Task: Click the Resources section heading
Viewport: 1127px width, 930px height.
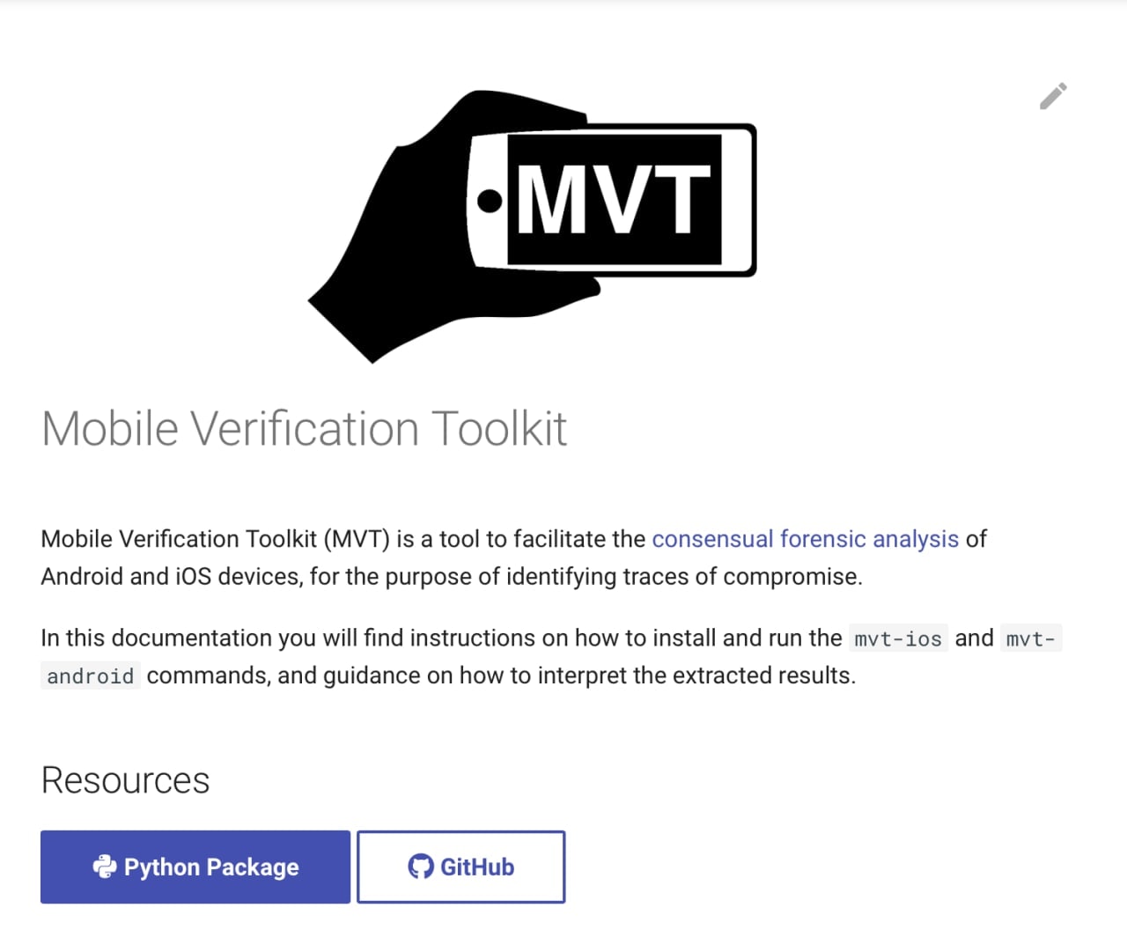Action: coord(125,780)
